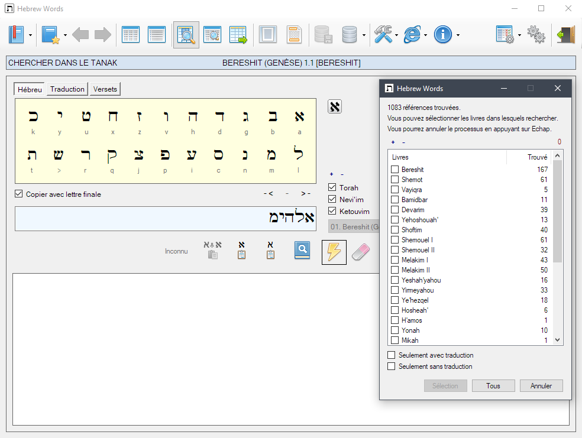Start search with the lightning bolt icon
The image size is (582, 438).
coord(334,252)
